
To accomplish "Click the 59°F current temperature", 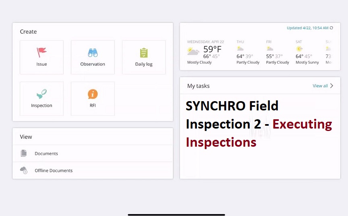I will pyautogui.click(x=212, y=49).
